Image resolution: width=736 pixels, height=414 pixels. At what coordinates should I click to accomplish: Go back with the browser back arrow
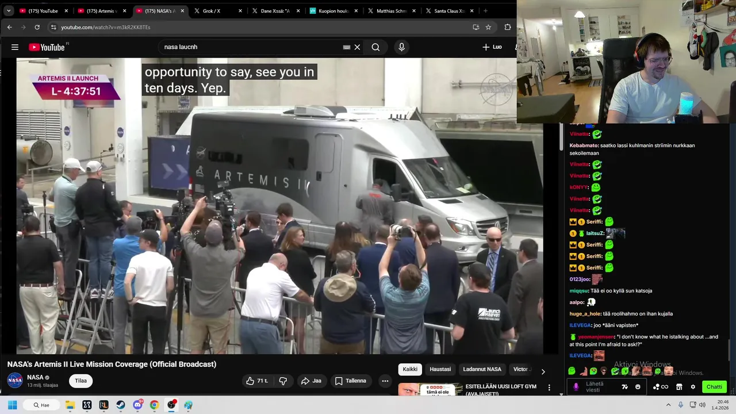click(9, 27)
